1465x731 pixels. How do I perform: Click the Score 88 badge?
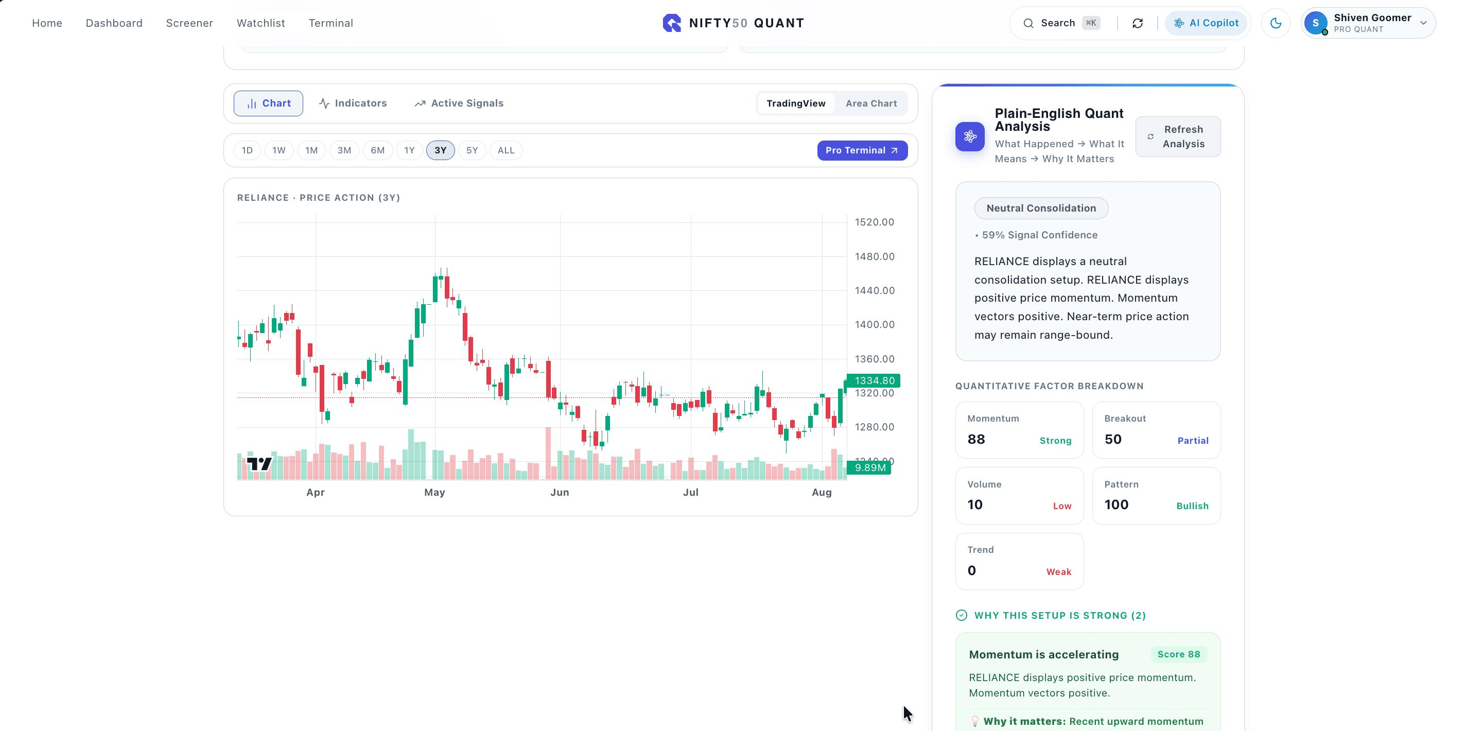[x=1178, y=654]
